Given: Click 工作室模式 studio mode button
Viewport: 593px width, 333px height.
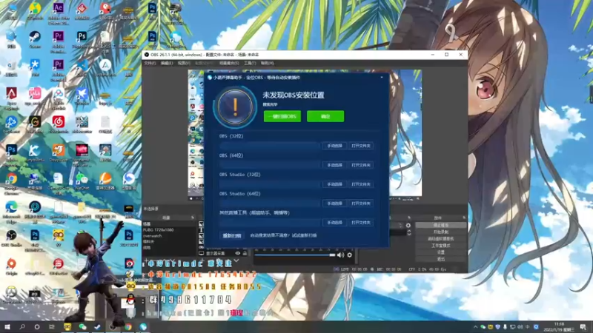Looking at the screenshot, I should coord(440,246).
